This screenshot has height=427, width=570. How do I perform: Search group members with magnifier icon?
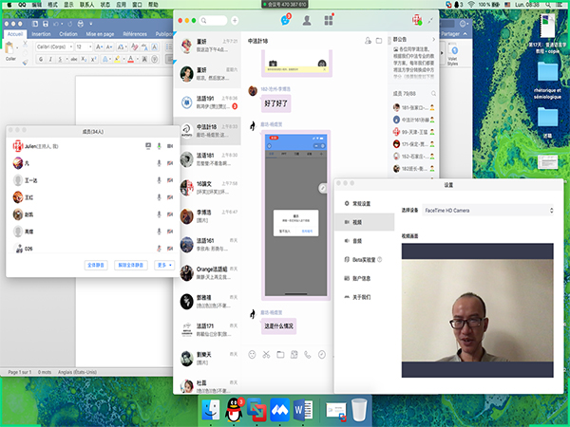(x=433, y=94)
